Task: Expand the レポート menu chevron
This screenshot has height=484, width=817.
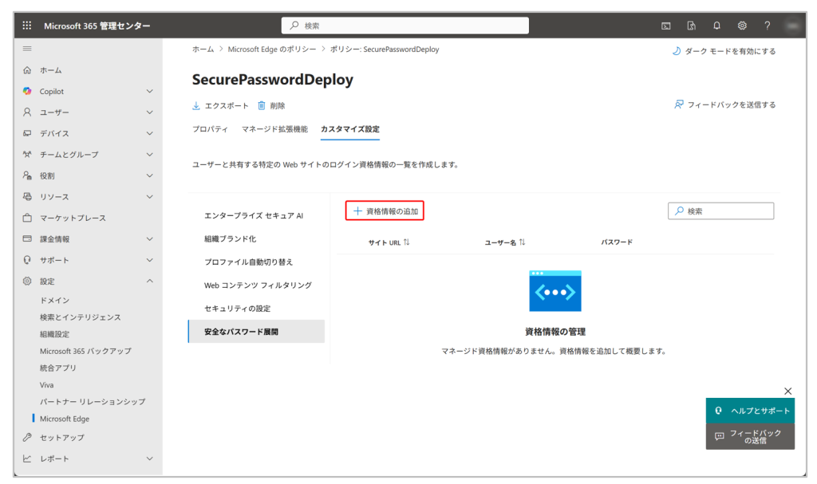Action: [x=149, y=458]
